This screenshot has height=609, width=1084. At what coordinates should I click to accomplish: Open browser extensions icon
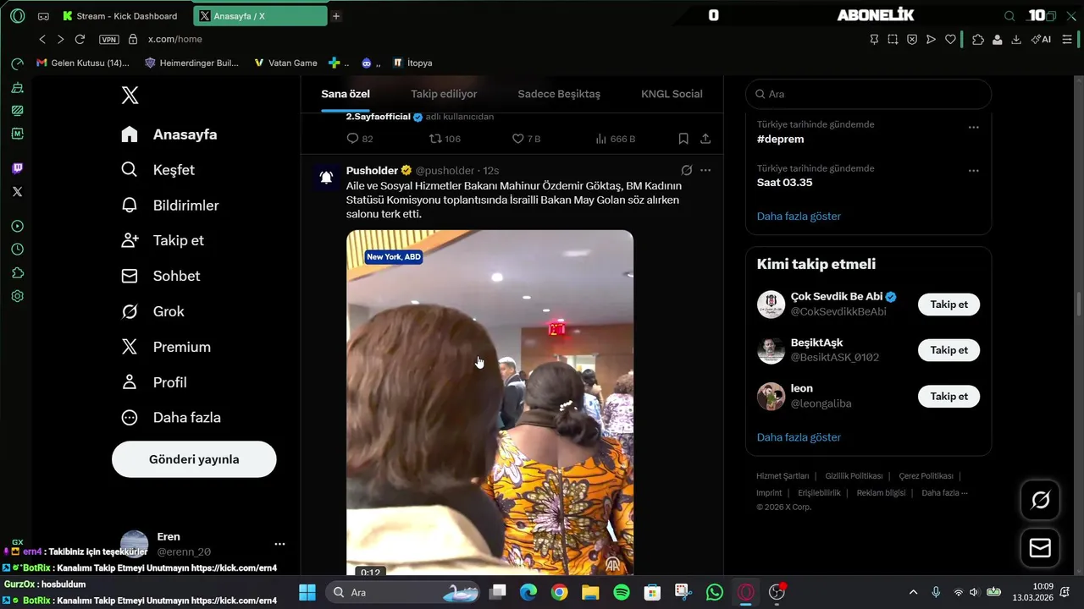pos(978,39)
